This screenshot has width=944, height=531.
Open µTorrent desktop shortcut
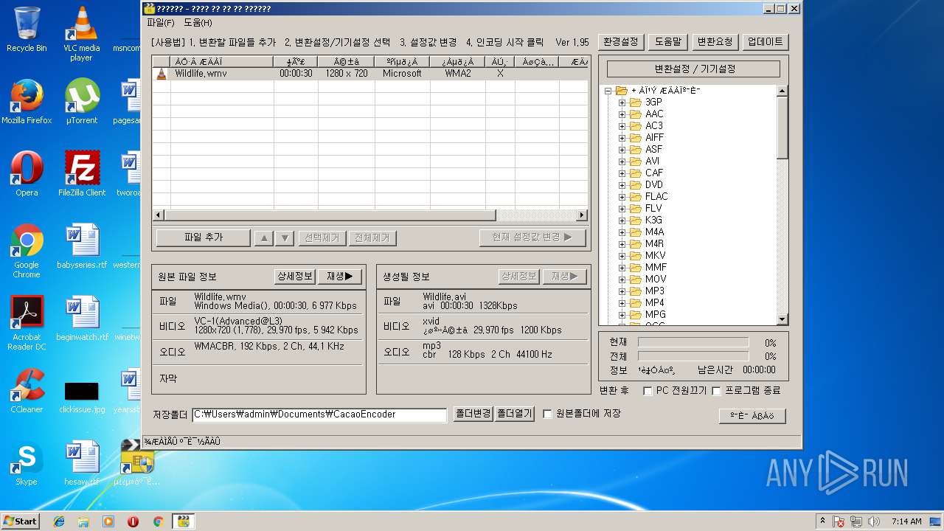[x=81, y=102]
